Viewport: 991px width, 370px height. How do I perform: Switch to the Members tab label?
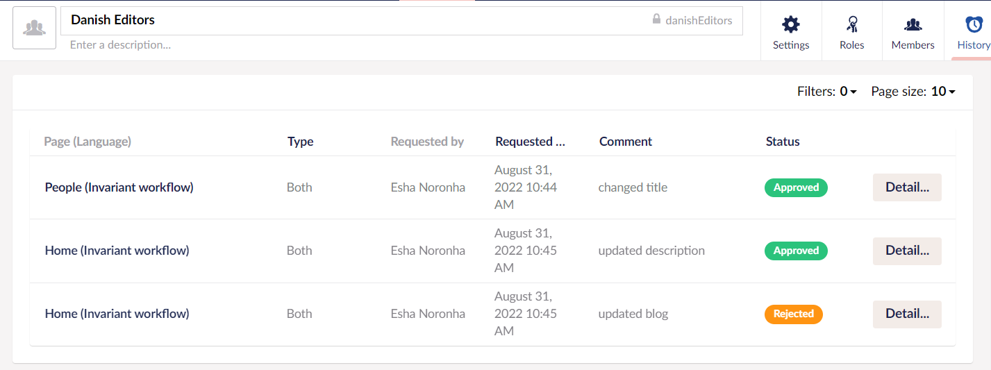pyautogui.click(x=913, y=45)
